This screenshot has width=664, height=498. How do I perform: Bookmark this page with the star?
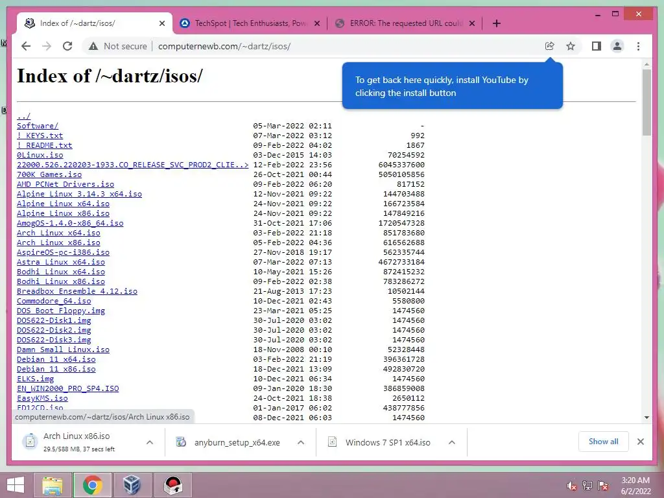click(571, 46)
